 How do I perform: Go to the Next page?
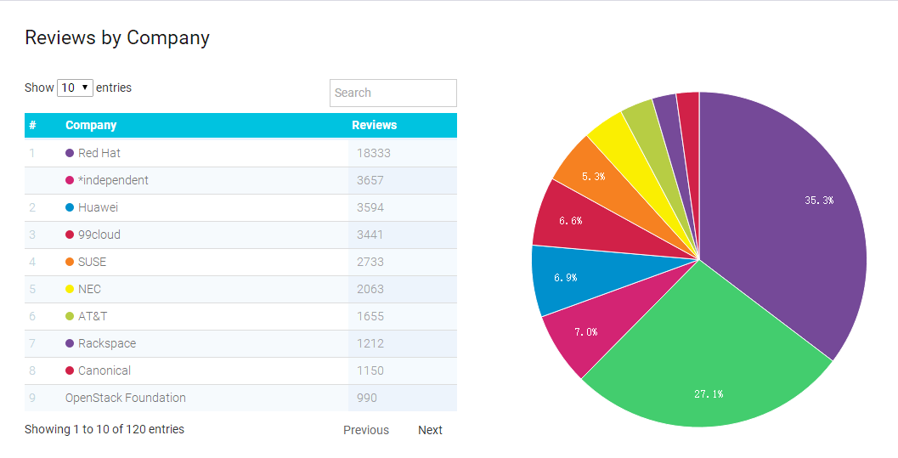point(430,430)
